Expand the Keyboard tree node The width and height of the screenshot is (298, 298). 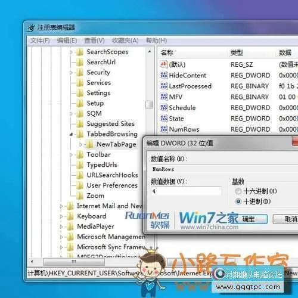tap(61, 216)
